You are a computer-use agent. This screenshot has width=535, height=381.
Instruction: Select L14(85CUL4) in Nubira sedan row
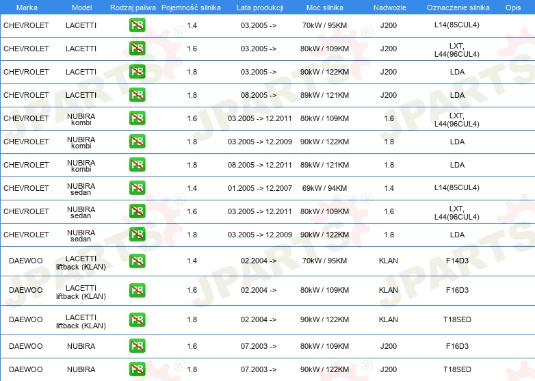click(x=457, y=187)
